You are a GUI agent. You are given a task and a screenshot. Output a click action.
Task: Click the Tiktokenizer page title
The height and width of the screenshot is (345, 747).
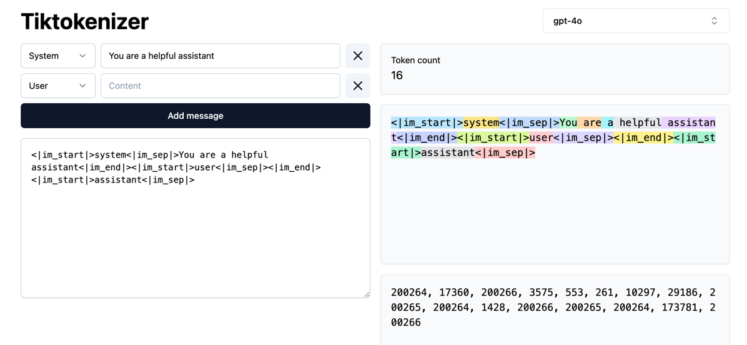tap(84, 21)
